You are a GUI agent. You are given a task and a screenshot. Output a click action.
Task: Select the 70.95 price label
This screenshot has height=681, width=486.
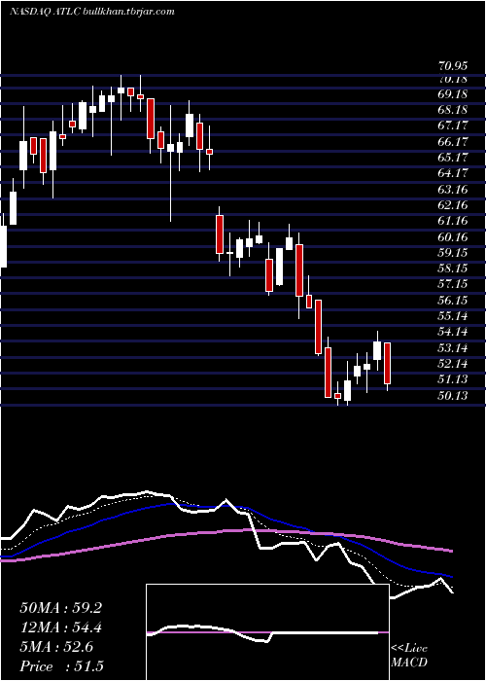tap(453, 66)
